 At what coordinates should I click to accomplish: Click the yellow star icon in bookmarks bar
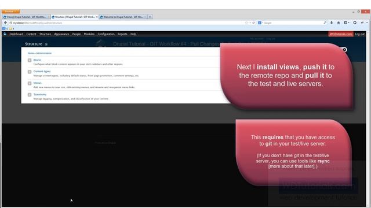(10, 28)
